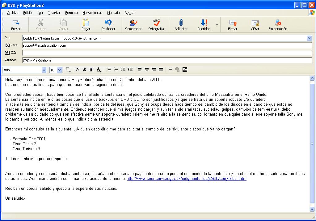This screenshot has width=316, height=221.
Task: Click the Copiar toolbar icon
Action: 63,22
